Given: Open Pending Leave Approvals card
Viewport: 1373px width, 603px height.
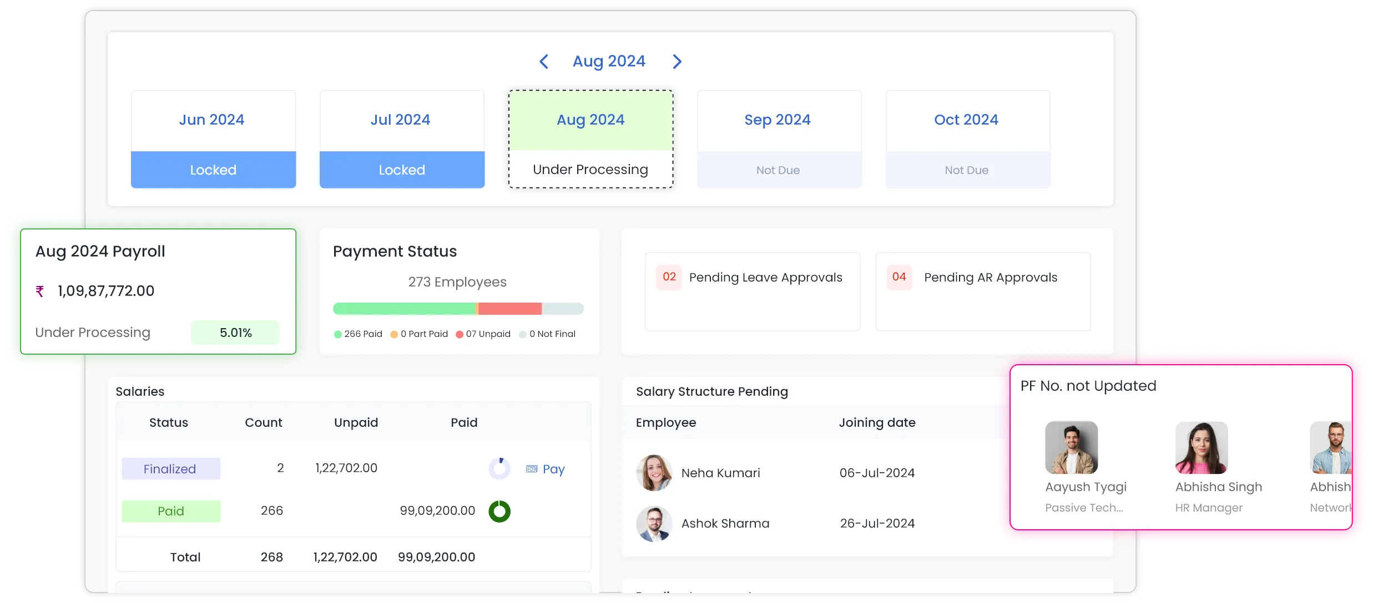Looking at the screenshot, I should (x=765, y=278).
